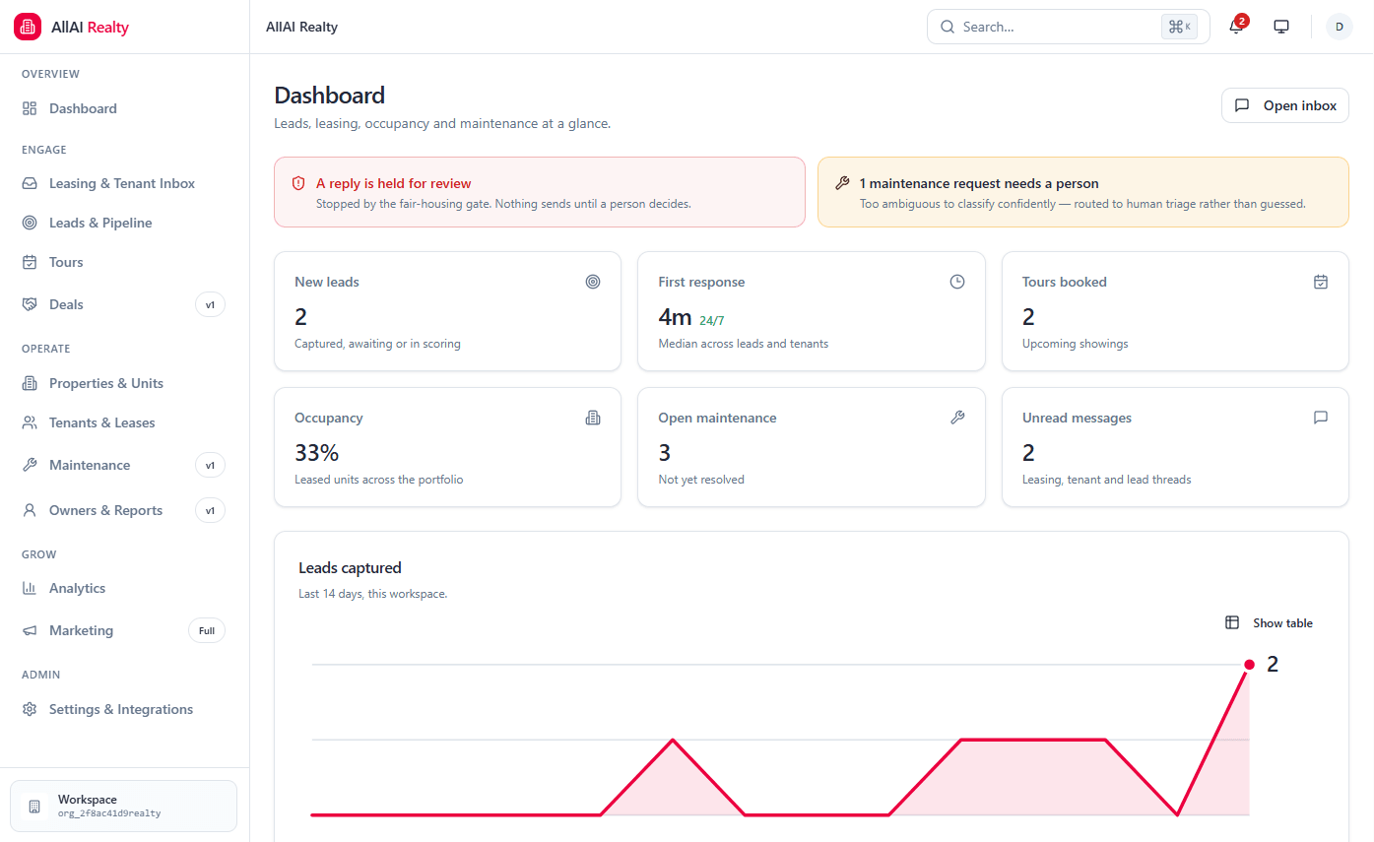Click the Open inbox button
This screenshot has width=1374, height=842.
coord(1285,105)
